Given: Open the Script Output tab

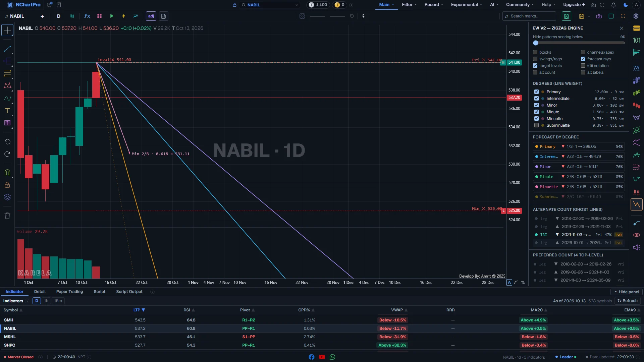Looking at the screenshot, I should pos(129,292).
